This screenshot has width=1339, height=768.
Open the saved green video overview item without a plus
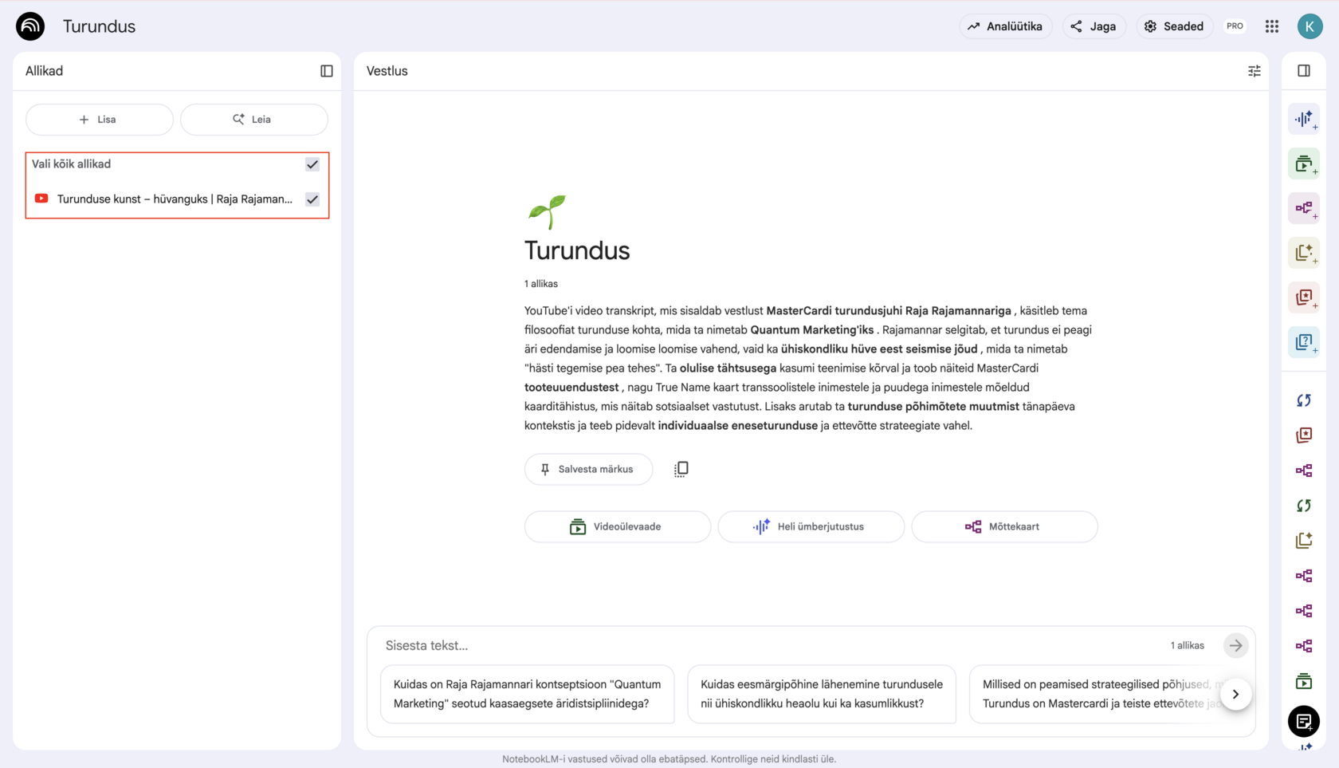pyautogui.click(x=1304, y=682)
